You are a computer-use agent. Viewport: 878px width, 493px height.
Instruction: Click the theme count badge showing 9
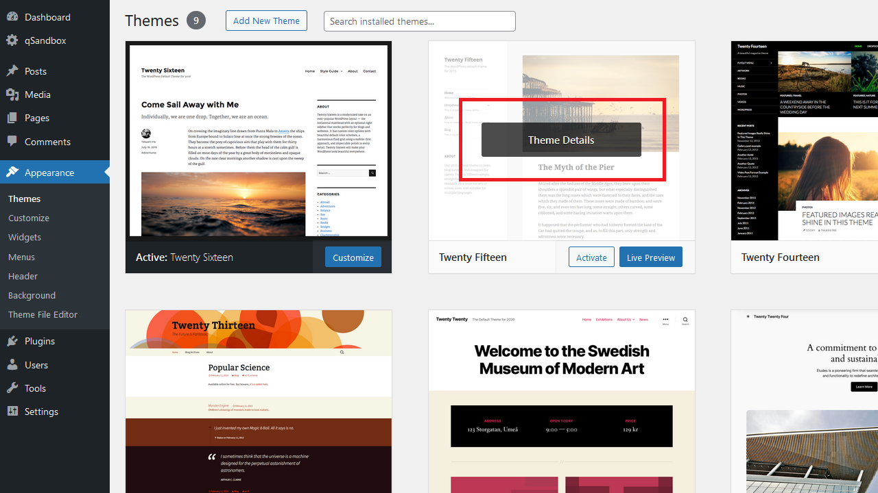point(195,21)
